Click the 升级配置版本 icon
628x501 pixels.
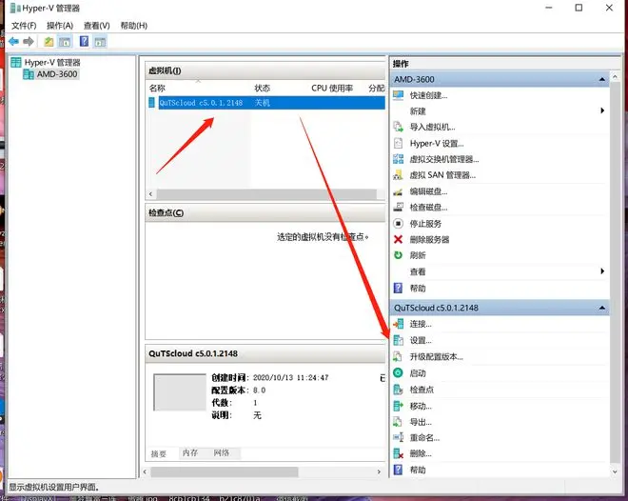pyautogui.click(x=398, y=356)
